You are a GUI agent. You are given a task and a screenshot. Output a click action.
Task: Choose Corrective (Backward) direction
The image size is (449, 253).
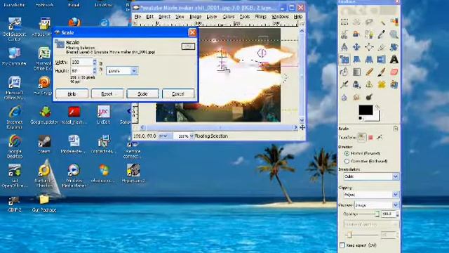click(x=347, y=161)
